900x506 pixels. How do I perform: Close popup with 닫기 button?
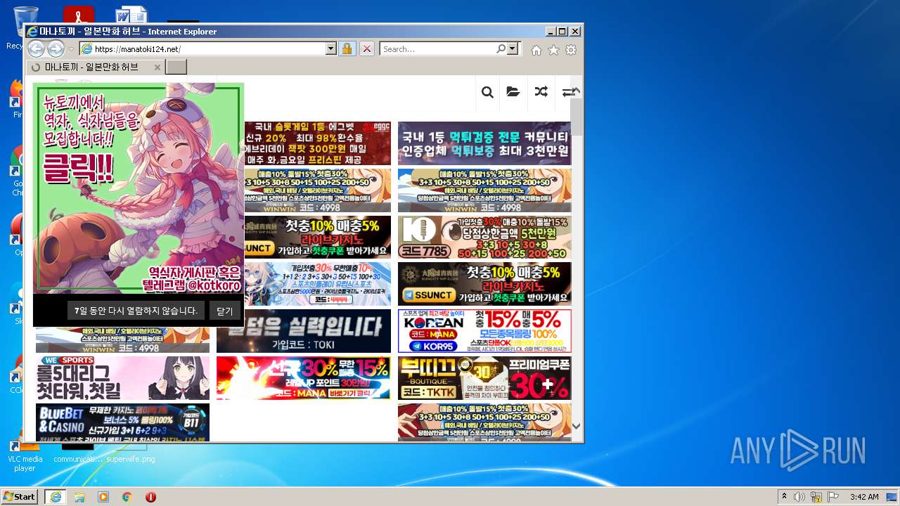225,311
